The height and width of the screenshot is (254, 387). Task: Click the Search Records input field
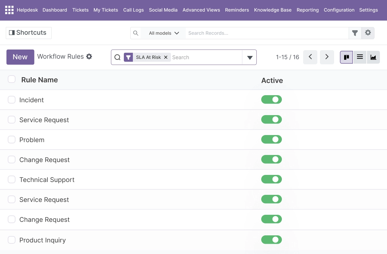(x=267, y=33)
